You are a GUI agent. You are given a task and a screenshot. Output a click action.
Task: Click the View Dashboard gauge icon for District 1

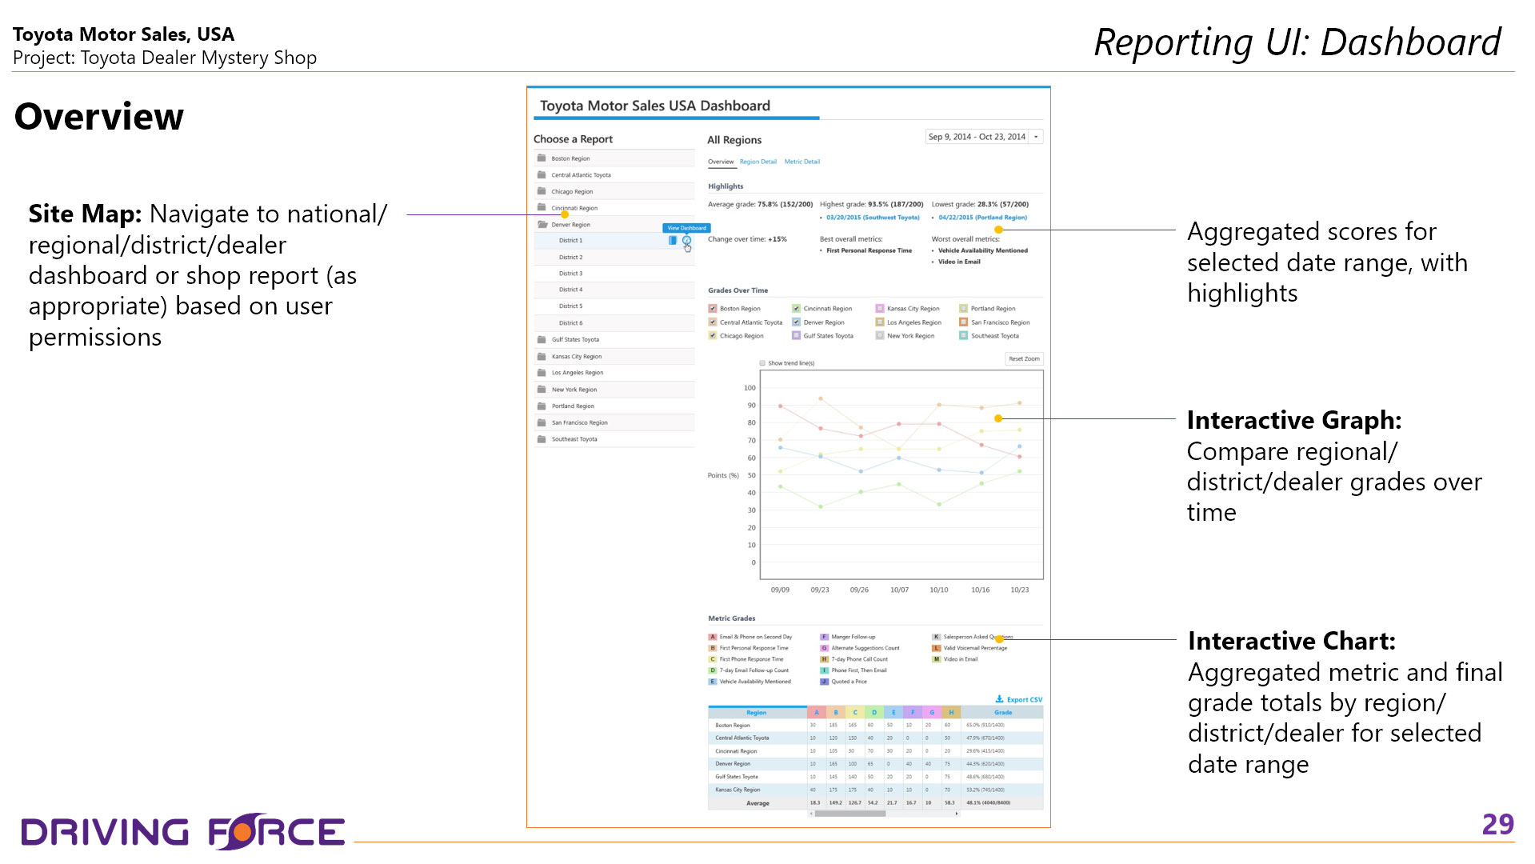click(x=686, y=240)
